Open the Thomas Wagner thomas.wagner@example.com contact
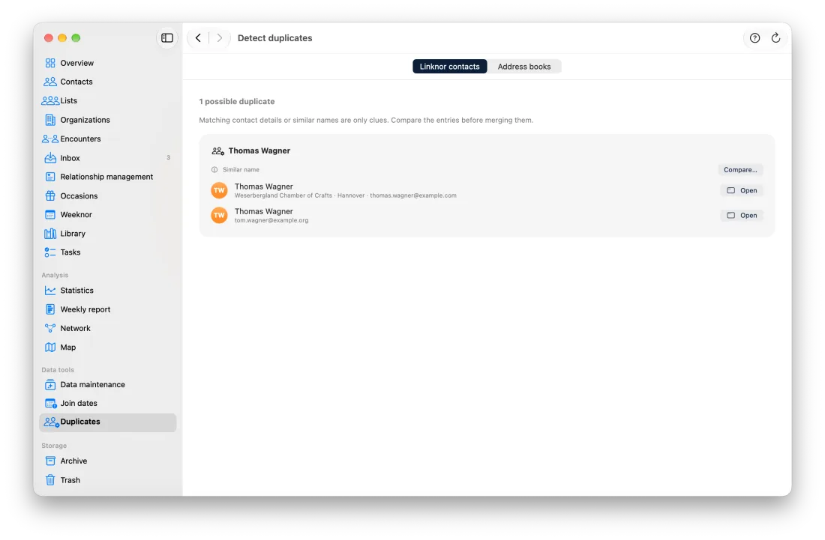This screenshot has width=825, height=540. (741, 191)
